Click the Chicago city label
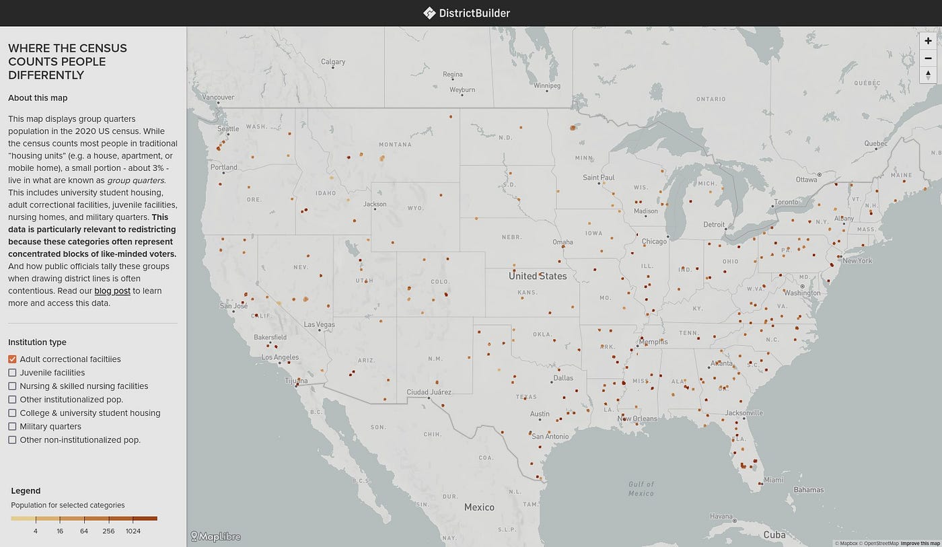 pos(653,242)
